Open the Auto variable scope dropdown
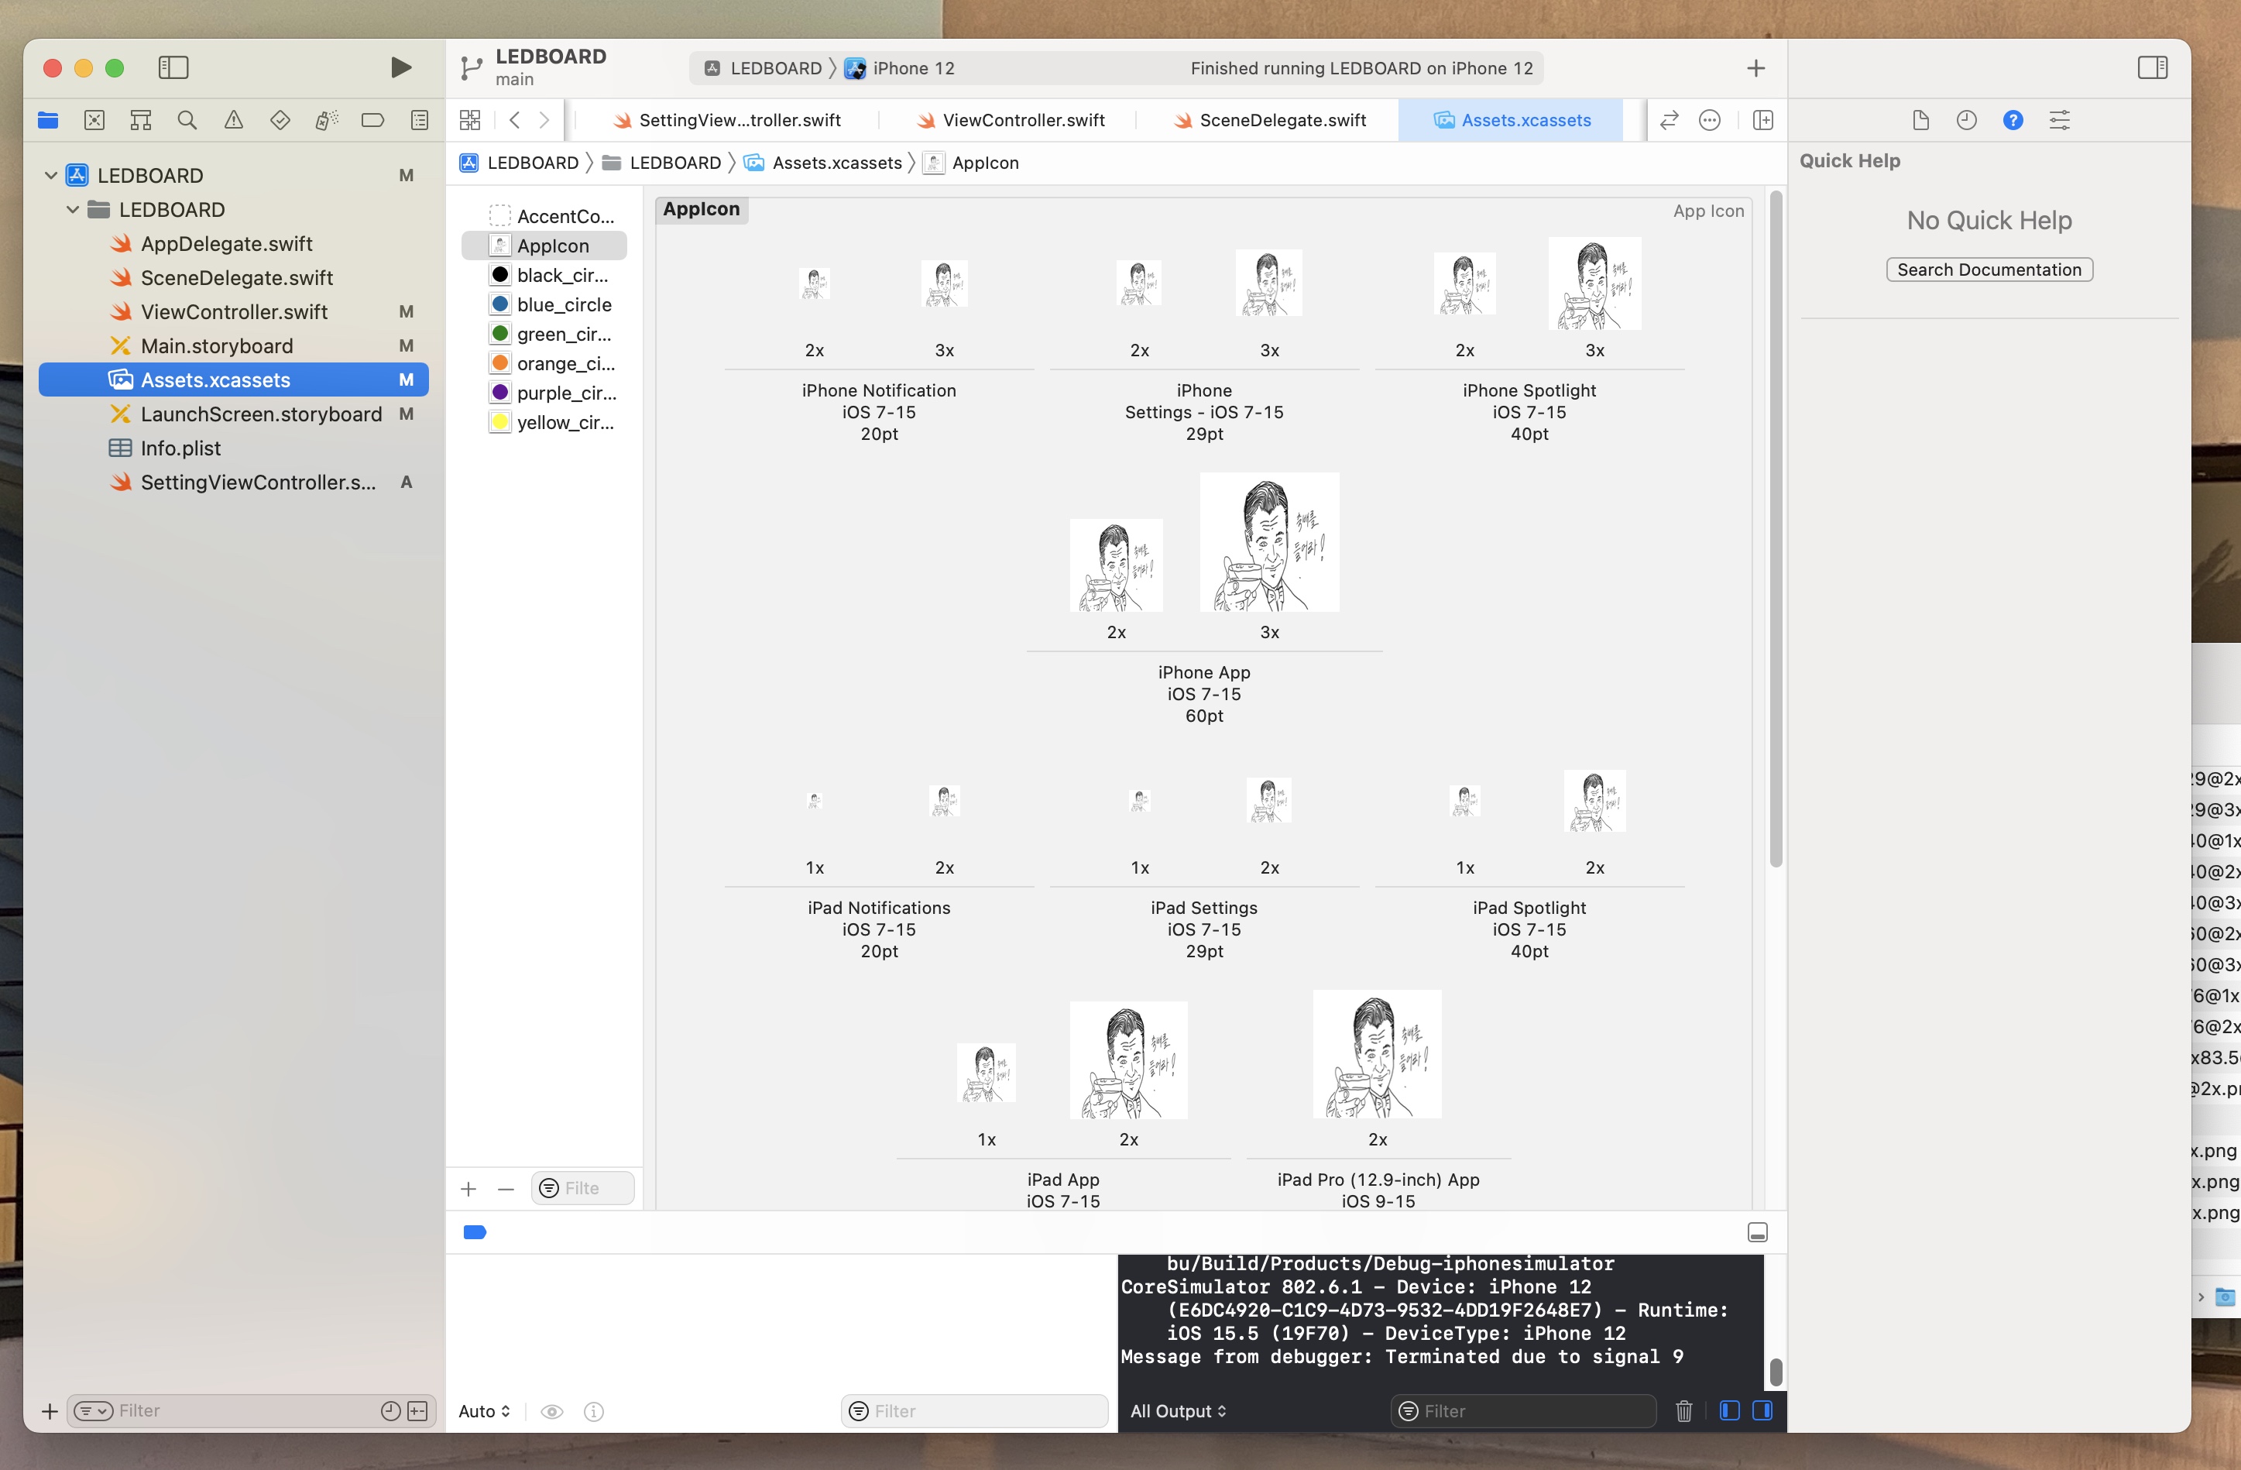The image size is (2241, 1470). pos(483,1410)
